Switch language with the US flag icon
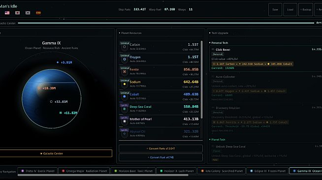The height and width of the screenshot is (180, 322). (x=7, y=13)
